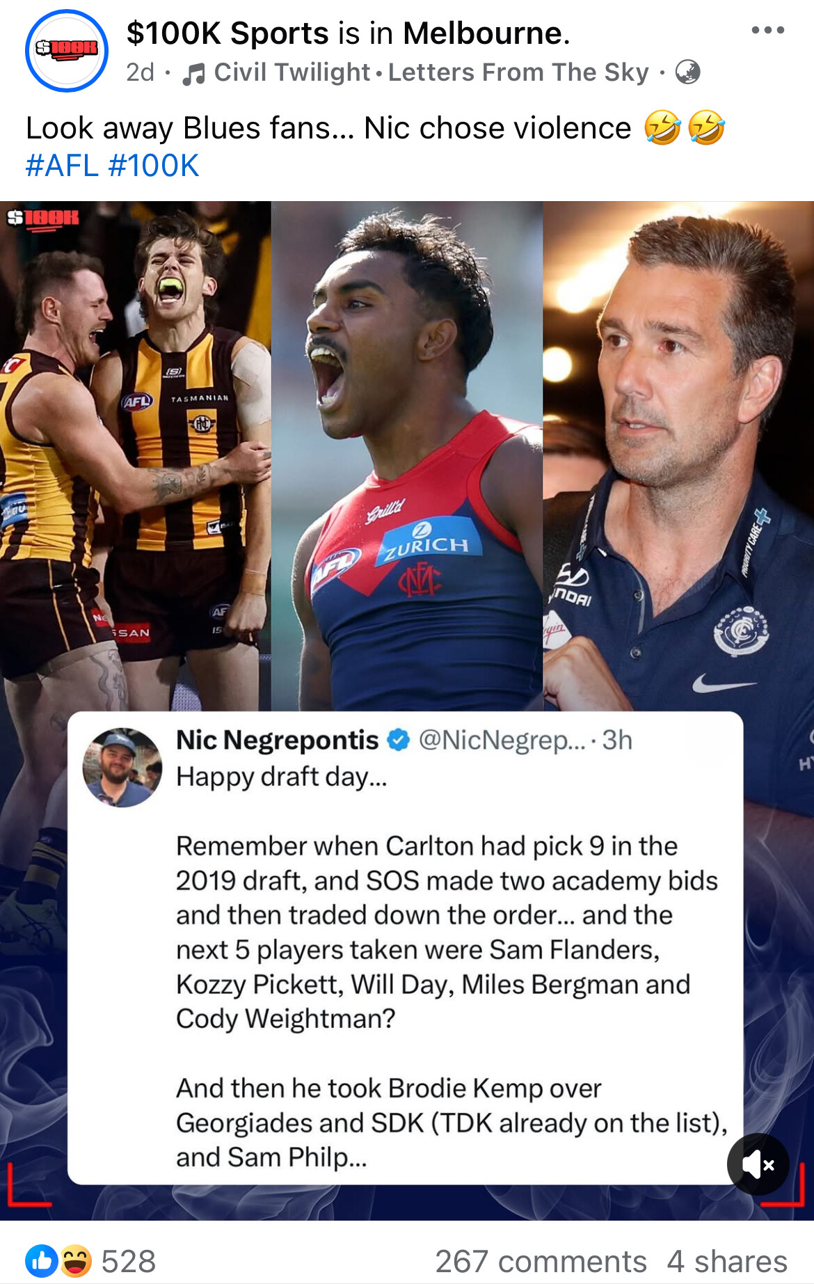Viewport: 814px width, 1284px height.
Task: Open the Hawthorn players photo panel
Action: pos(136,456)
